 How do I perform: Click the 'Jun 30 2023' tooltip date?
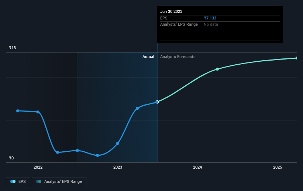click(171, 11)
